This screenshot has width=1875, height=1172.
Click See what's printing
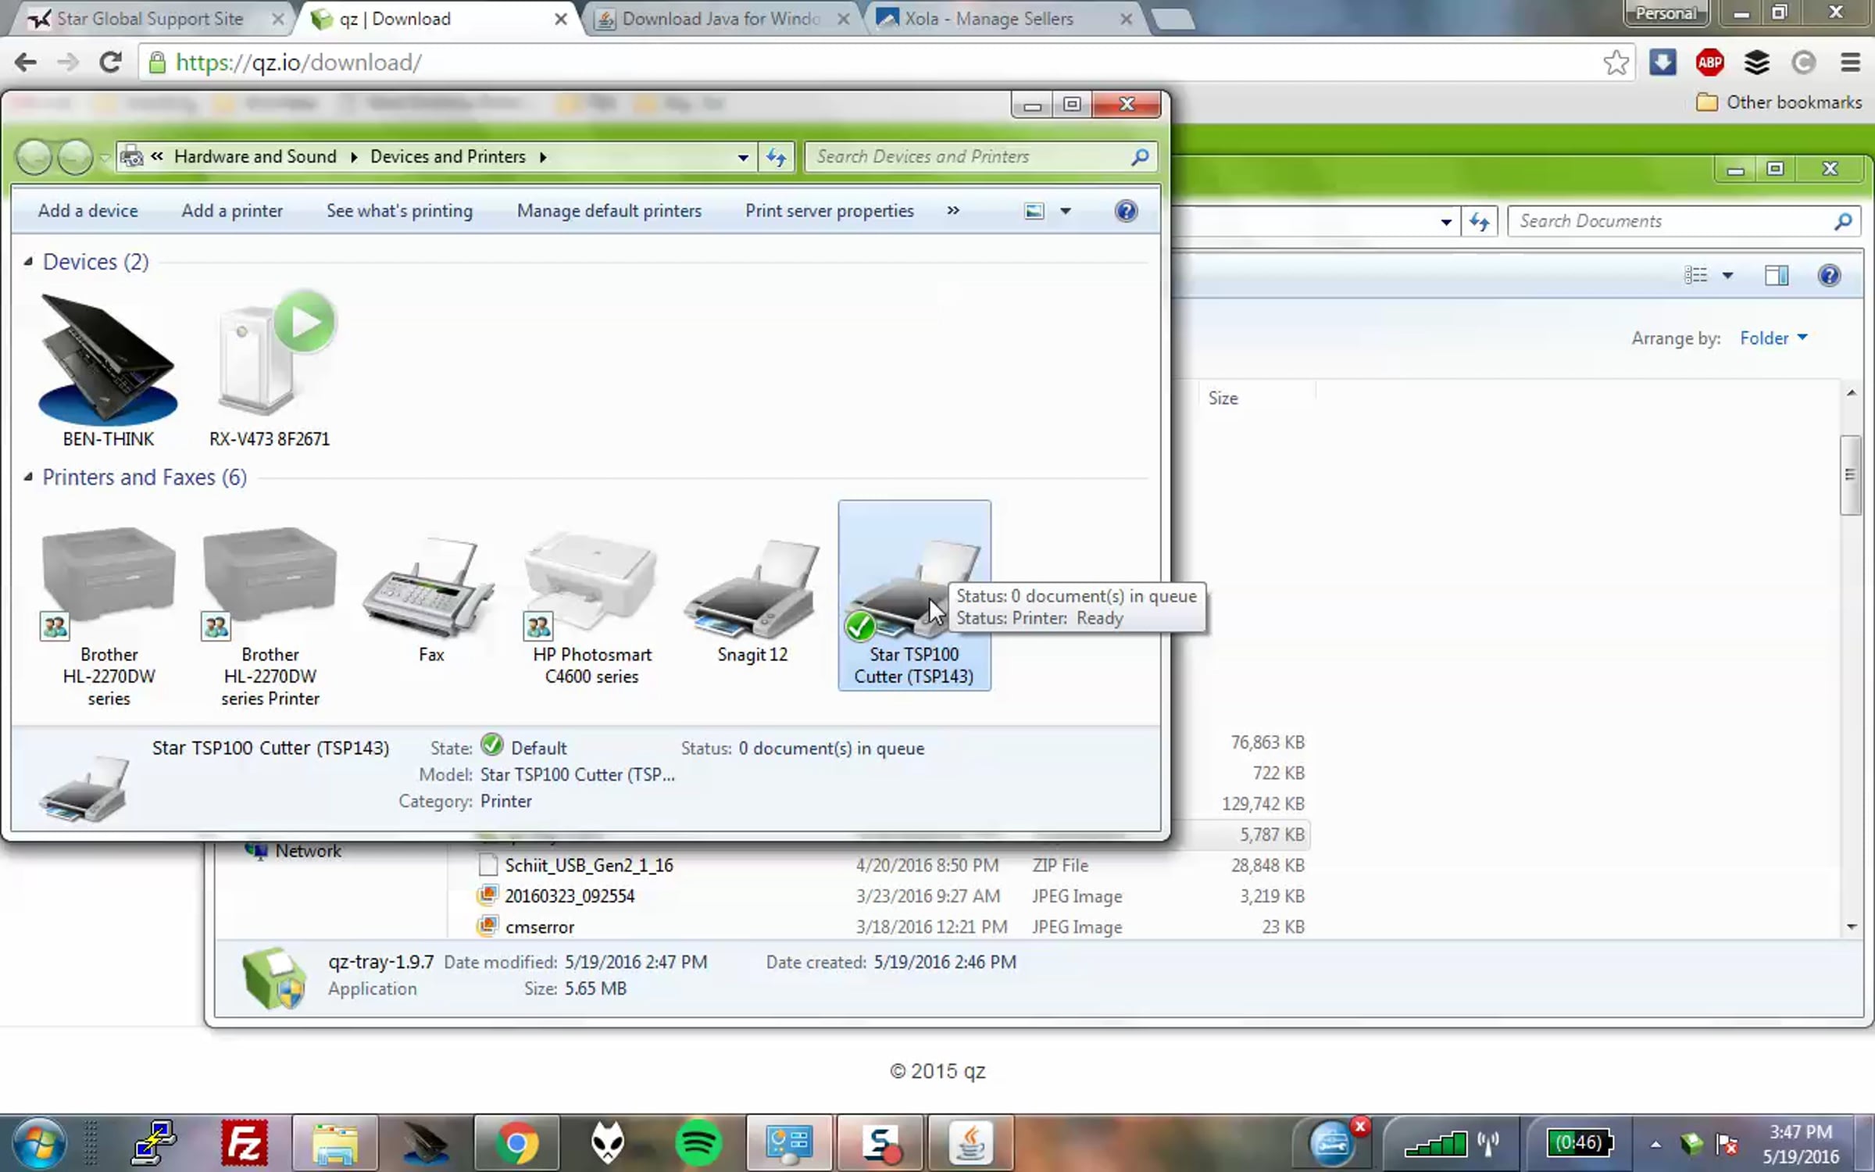[x=399, y=211]
